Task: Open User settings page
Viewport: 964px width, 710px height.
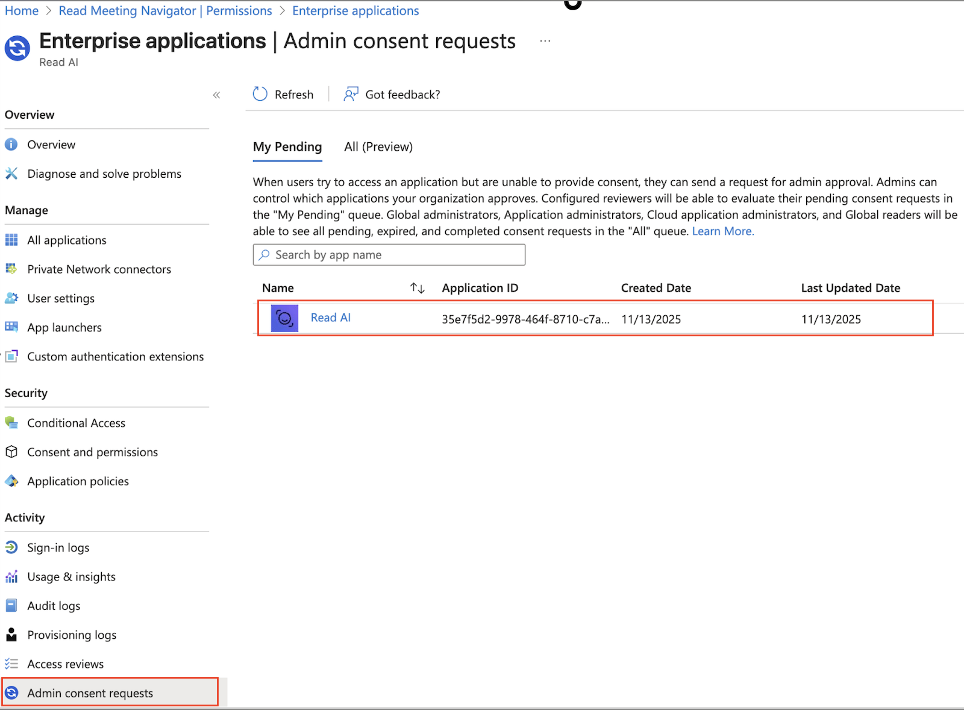Action: coord(61,298)
